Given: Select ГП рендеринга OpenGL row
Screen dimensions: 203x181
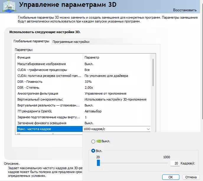Looking at the screenshot, I should [x=84, y=111].
